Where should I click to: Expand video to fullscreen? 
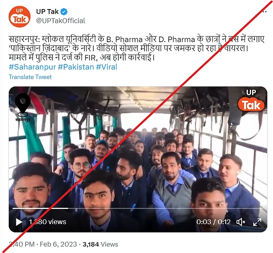pyautogui.click(x=257, y=222)
